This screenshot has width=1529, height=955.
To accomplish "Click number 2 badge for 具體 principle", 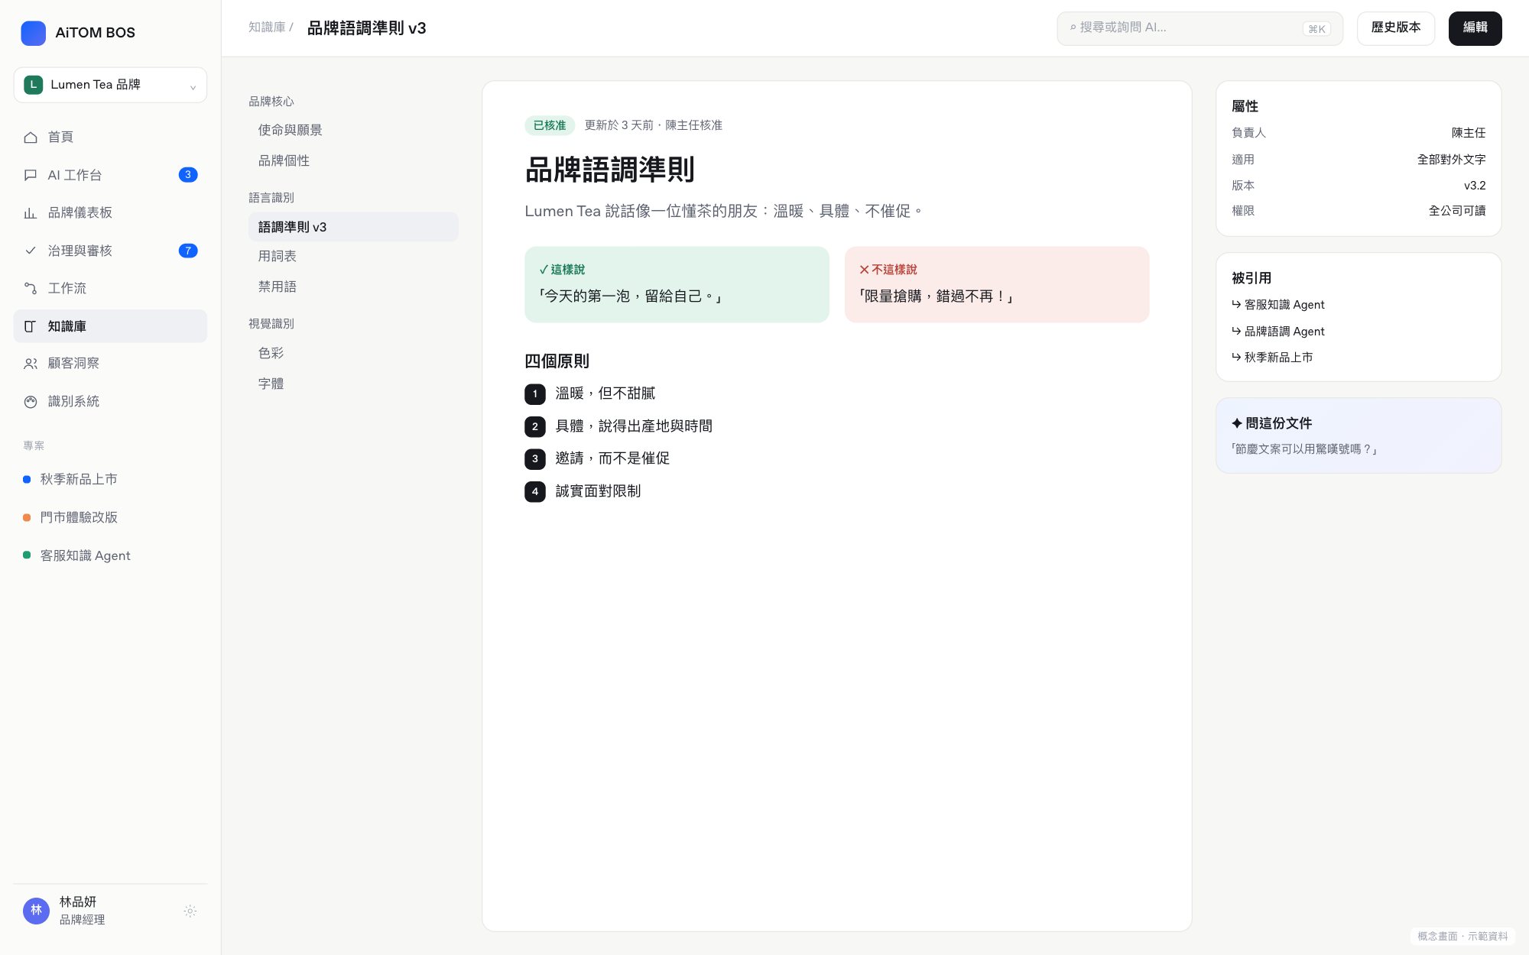I will [x=535, y=426].
